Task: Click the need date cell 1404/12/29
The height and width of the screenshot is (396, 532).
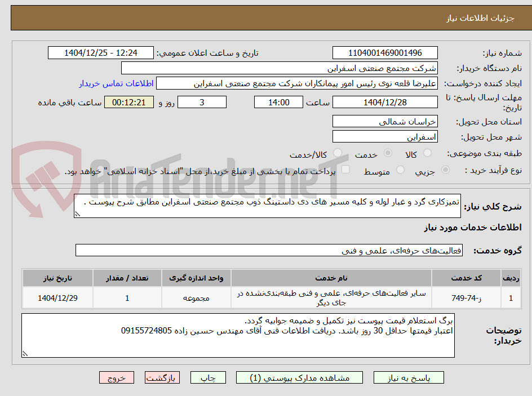Action: click(57, 297)
